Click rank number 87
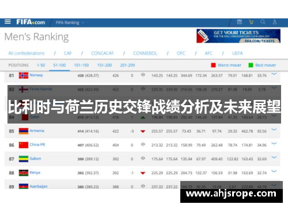The image size is (288, 208). point(12,159)
